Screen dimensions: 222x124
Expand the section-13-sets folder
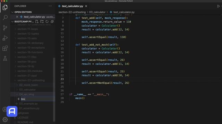pyautogui.click(x=27, y=38)
